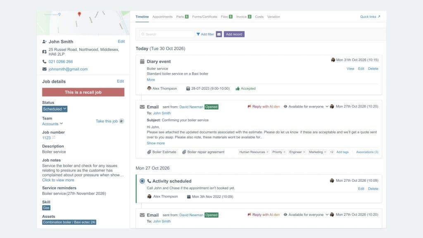The width and height of the screenshot is (423, 238).
Task: Remove the Priority tag
Action: (284, 152)
